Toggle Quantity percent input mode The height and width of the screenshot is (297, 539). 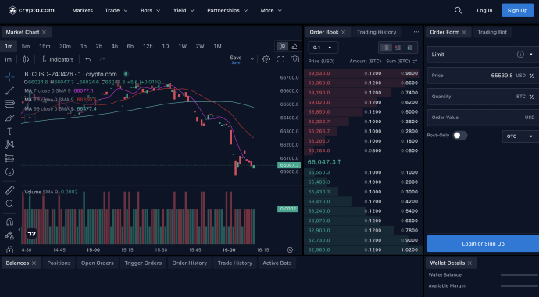tap(532, 97)
